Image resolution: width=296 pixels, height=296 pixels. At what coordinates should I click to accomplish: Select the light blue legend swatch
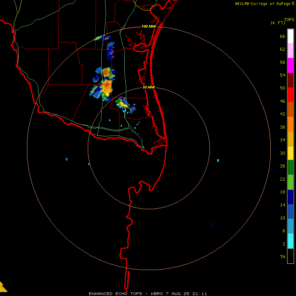(x=290, y=226)
